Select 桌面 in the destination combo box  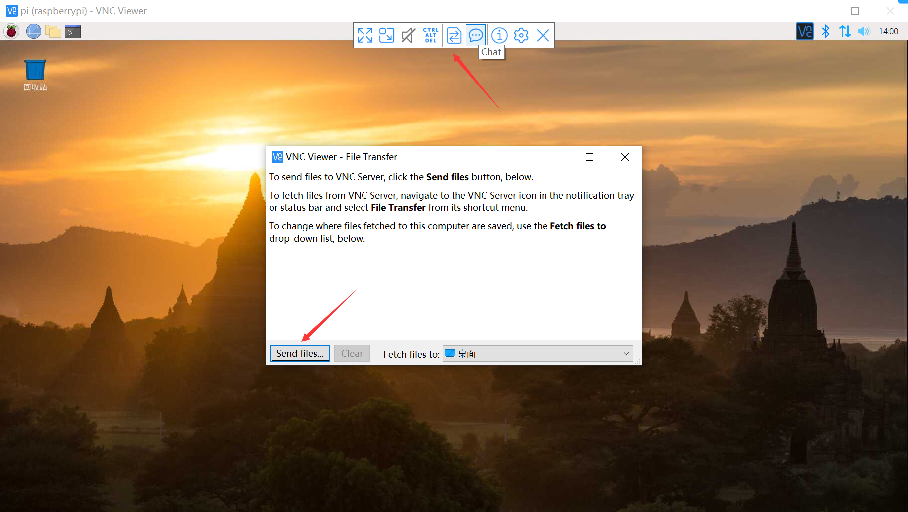(537, 353)
